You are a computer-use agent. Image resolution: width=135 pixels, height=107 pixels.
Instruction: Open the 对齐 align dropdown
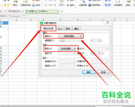62,5
